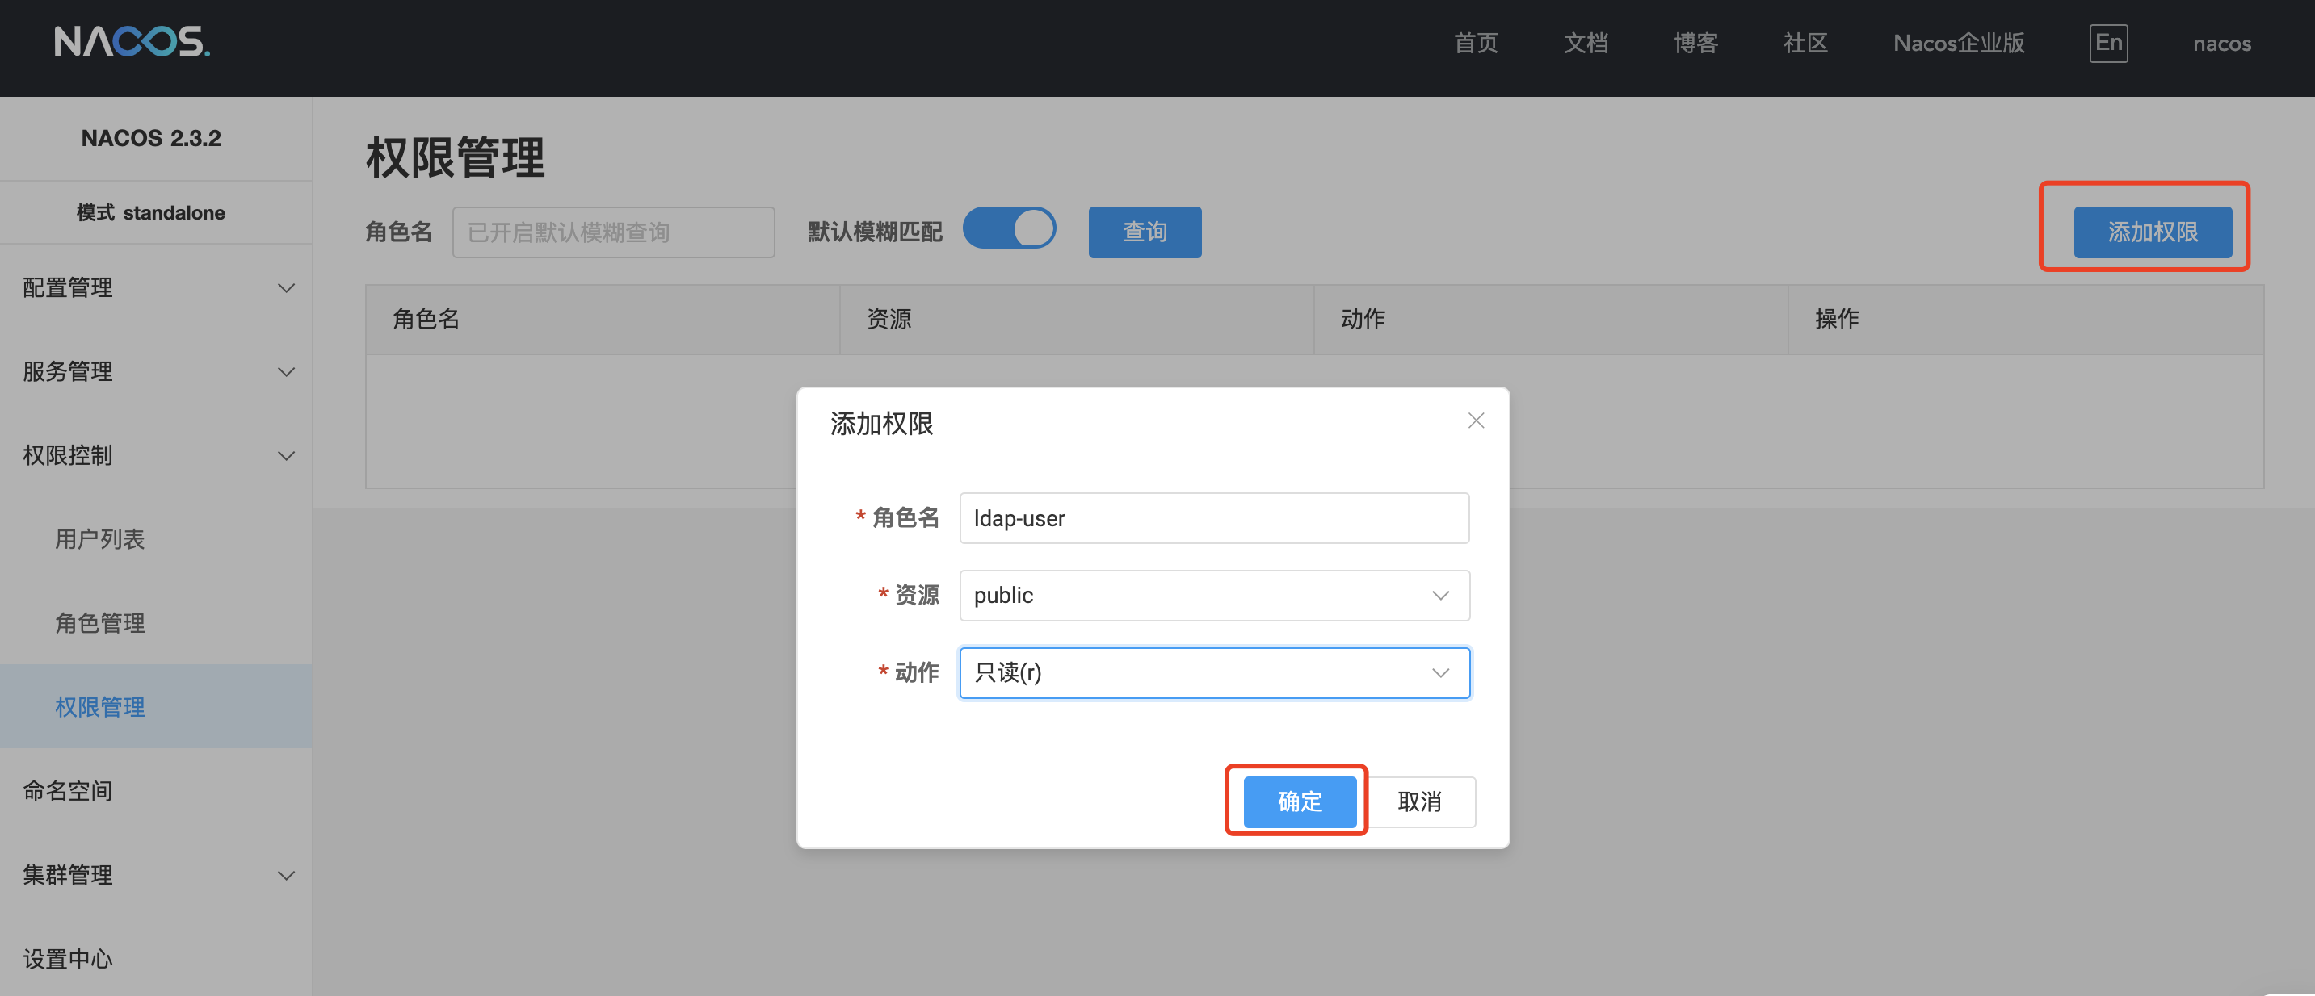The height and width of the screenshot is (996, 2315).
Task: Open the 文档 link in top navigation
Action: pos(1586,43)
